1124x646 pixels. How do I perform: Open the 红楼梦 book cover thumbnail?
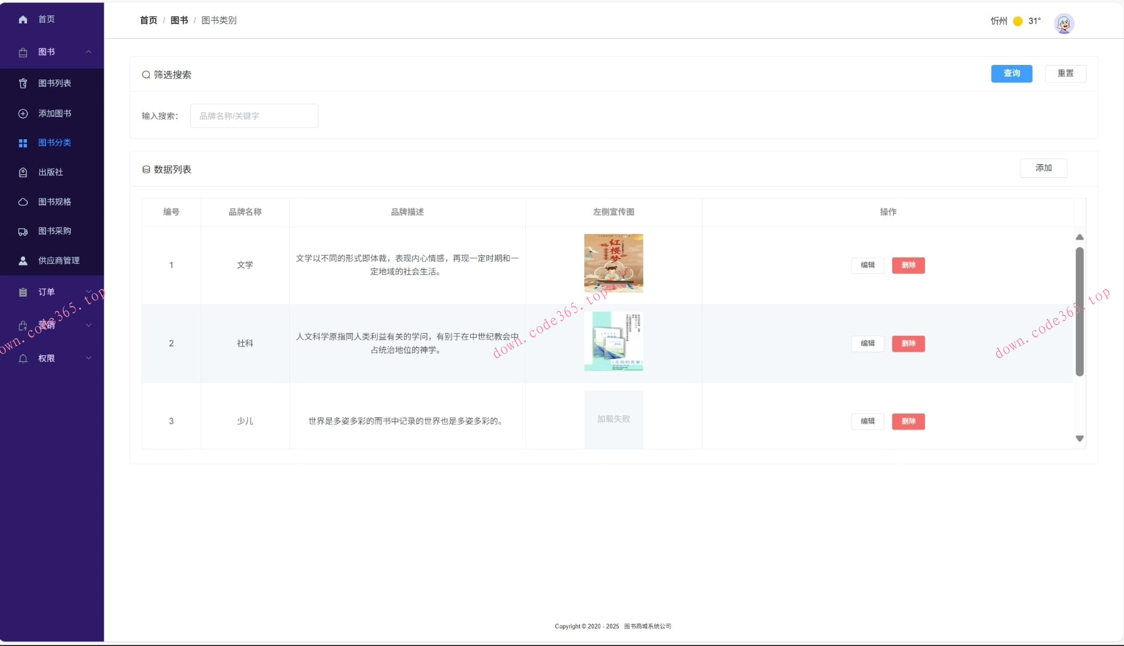pyautogui.click(x=613, y=263)
